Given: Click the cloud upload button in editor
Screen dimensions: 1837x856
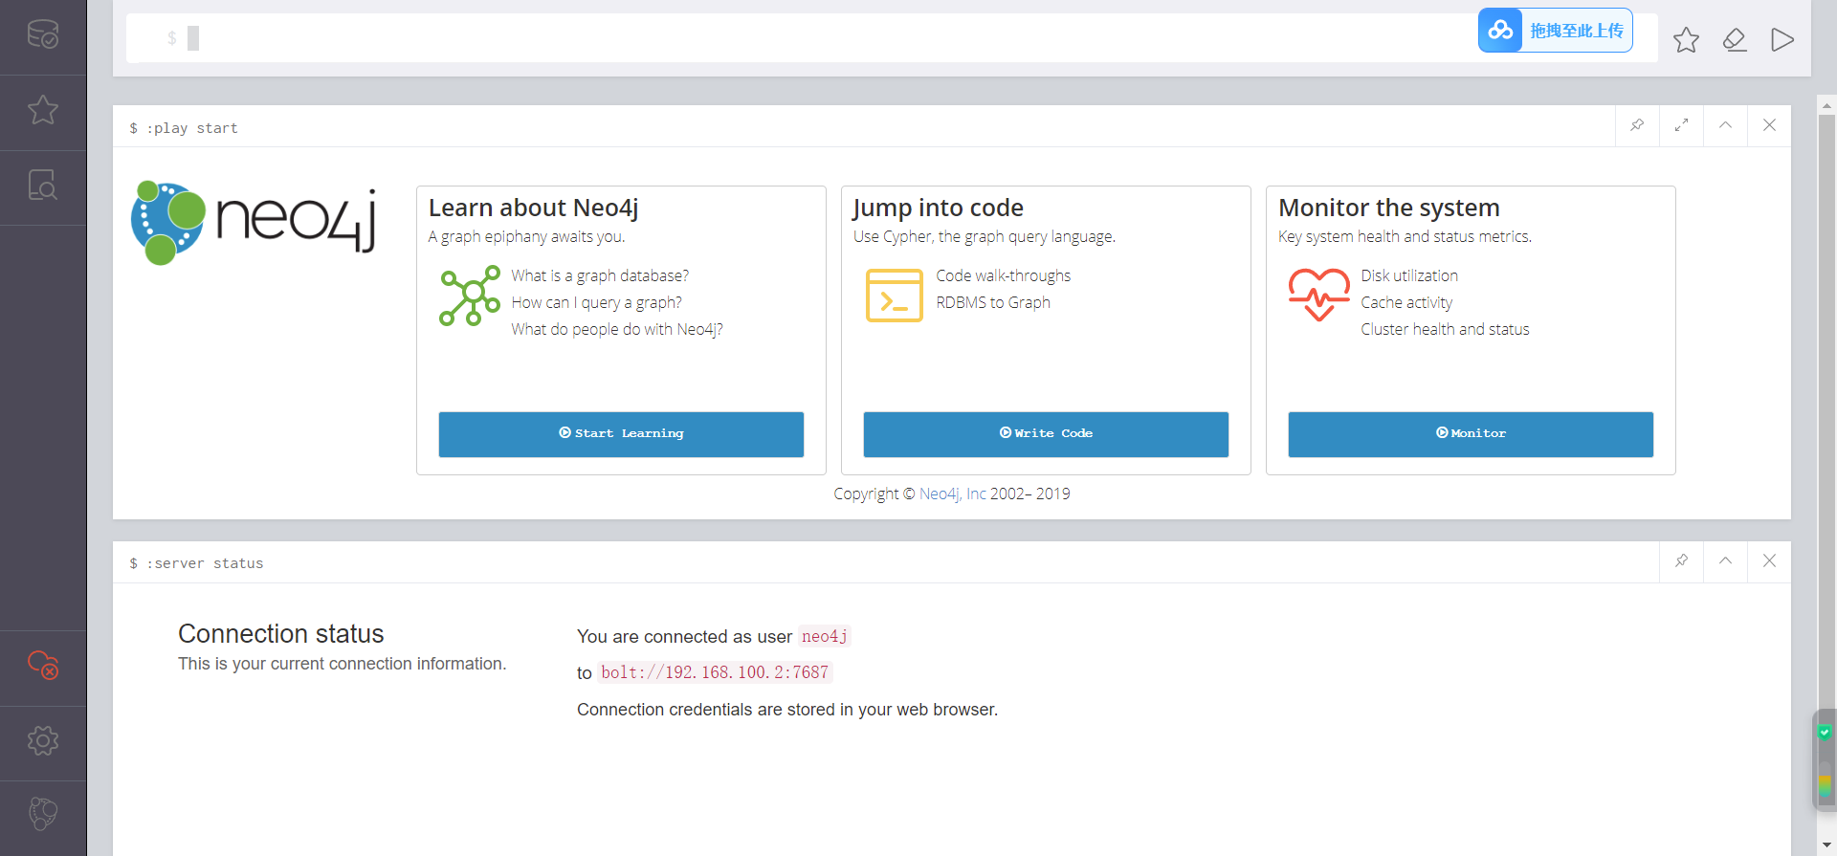Looking at the screenshot, I should pos(1556,31).
